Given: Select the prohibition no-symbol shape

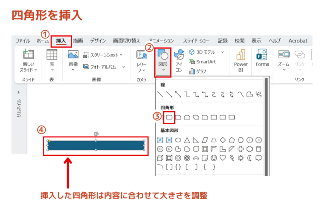Looking at the screenshot, I should coord(187,158).
